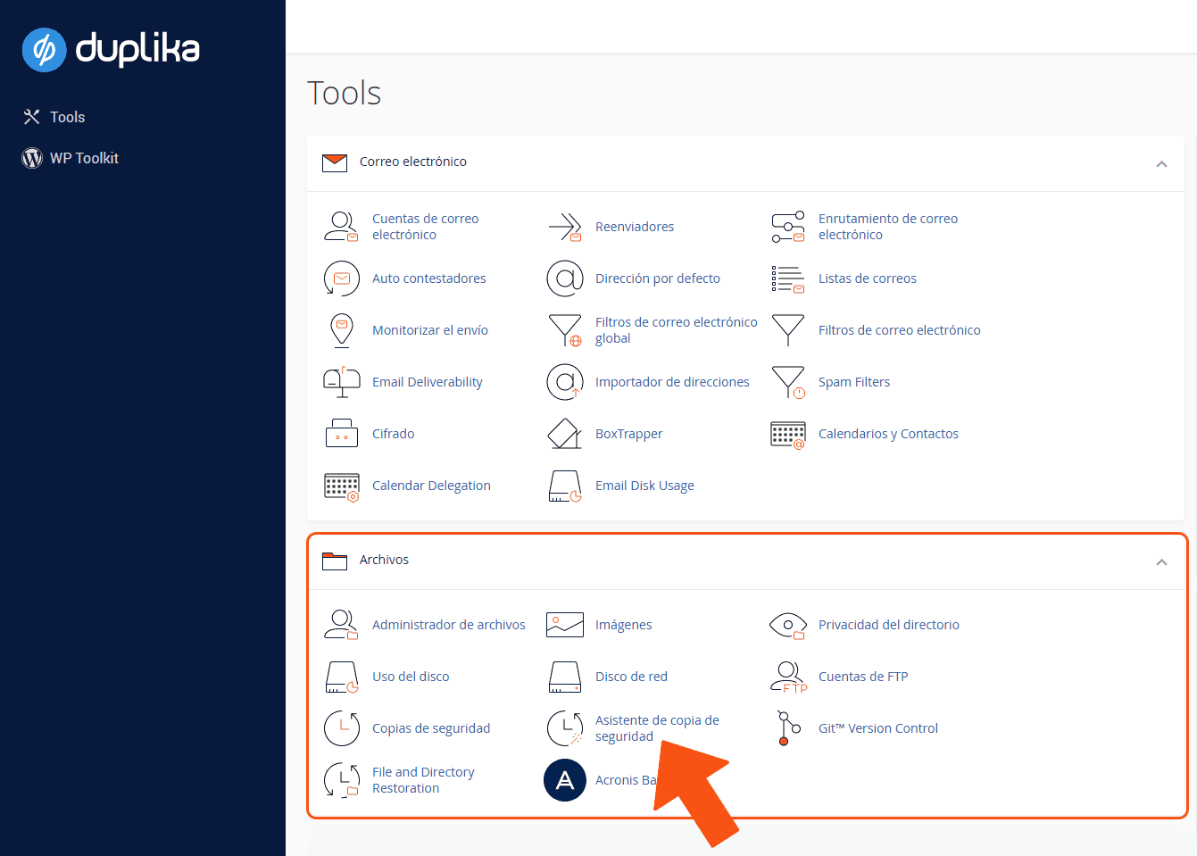Click the Asistente de copia de seguridad link
1197x856 pixels.
click(657, 727)
